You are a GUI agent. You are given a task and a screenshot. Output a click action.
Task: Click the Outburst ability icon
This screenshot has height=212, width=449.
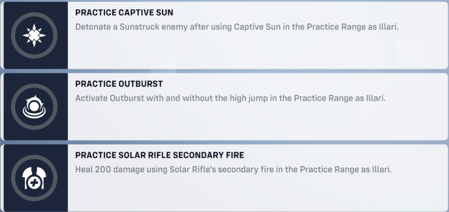(x=34, y=106)
